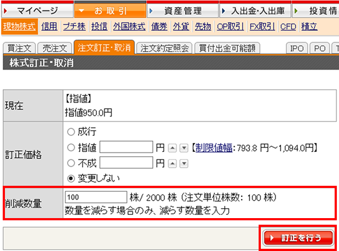Expand the マイページ menu

36,10
